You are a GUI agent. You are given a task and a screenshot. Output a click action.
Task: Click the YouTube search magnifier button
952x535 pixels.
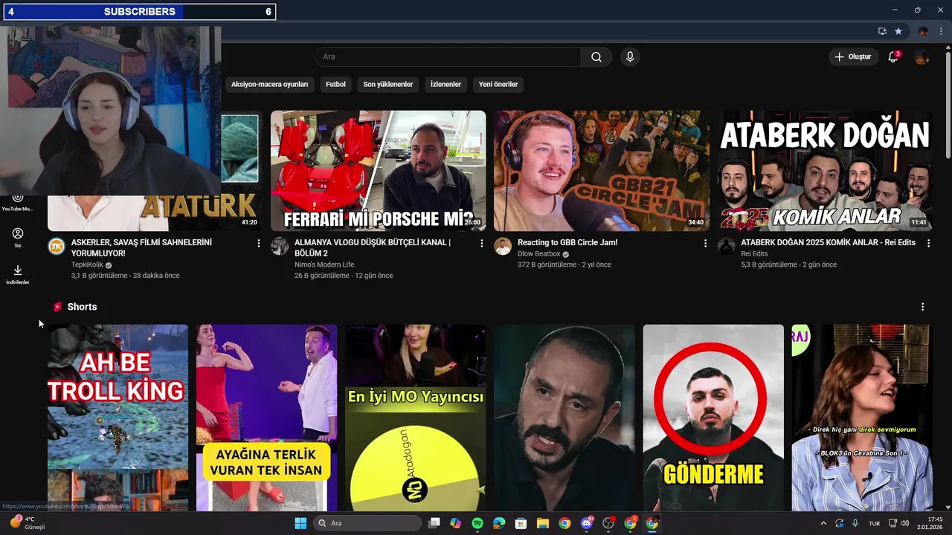(596, 57)
